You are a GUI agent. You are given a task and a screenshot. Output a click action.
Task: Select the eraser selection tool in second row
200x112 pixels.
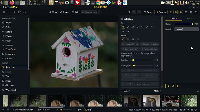[x=123, y=31]
